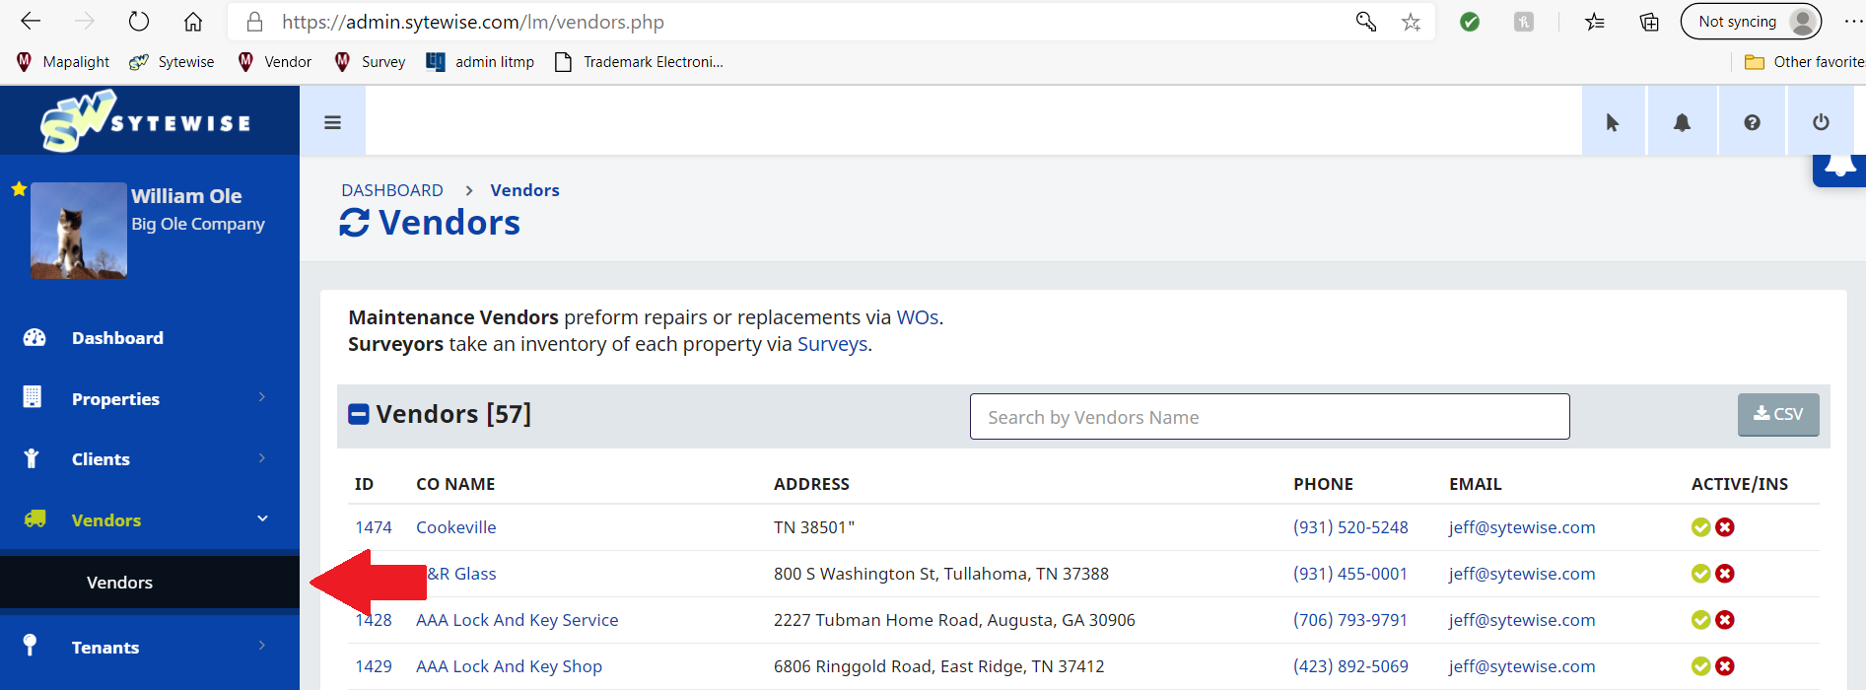Open AAA Lock And Key Service
Viewport: 1866px width, 690px height.
[518, 620]
